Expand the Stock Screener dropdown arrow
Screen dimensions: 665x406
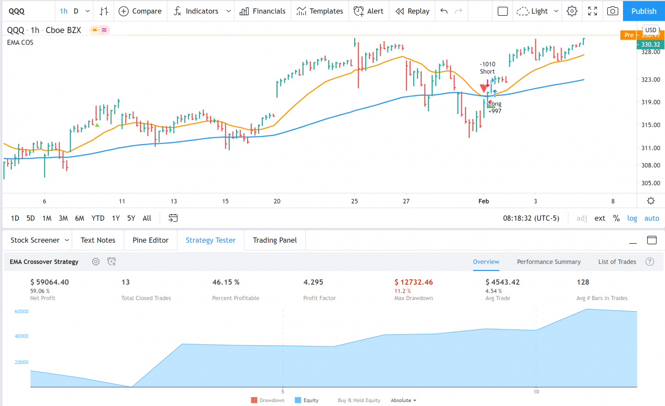coord(67,240)
